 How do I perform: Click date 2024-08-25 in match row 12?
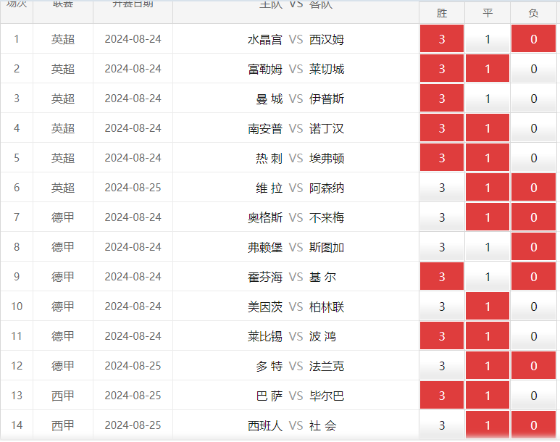133,365
